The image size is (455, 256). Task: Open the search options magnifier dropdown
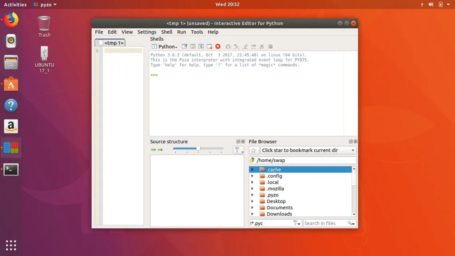coord(351,223)
